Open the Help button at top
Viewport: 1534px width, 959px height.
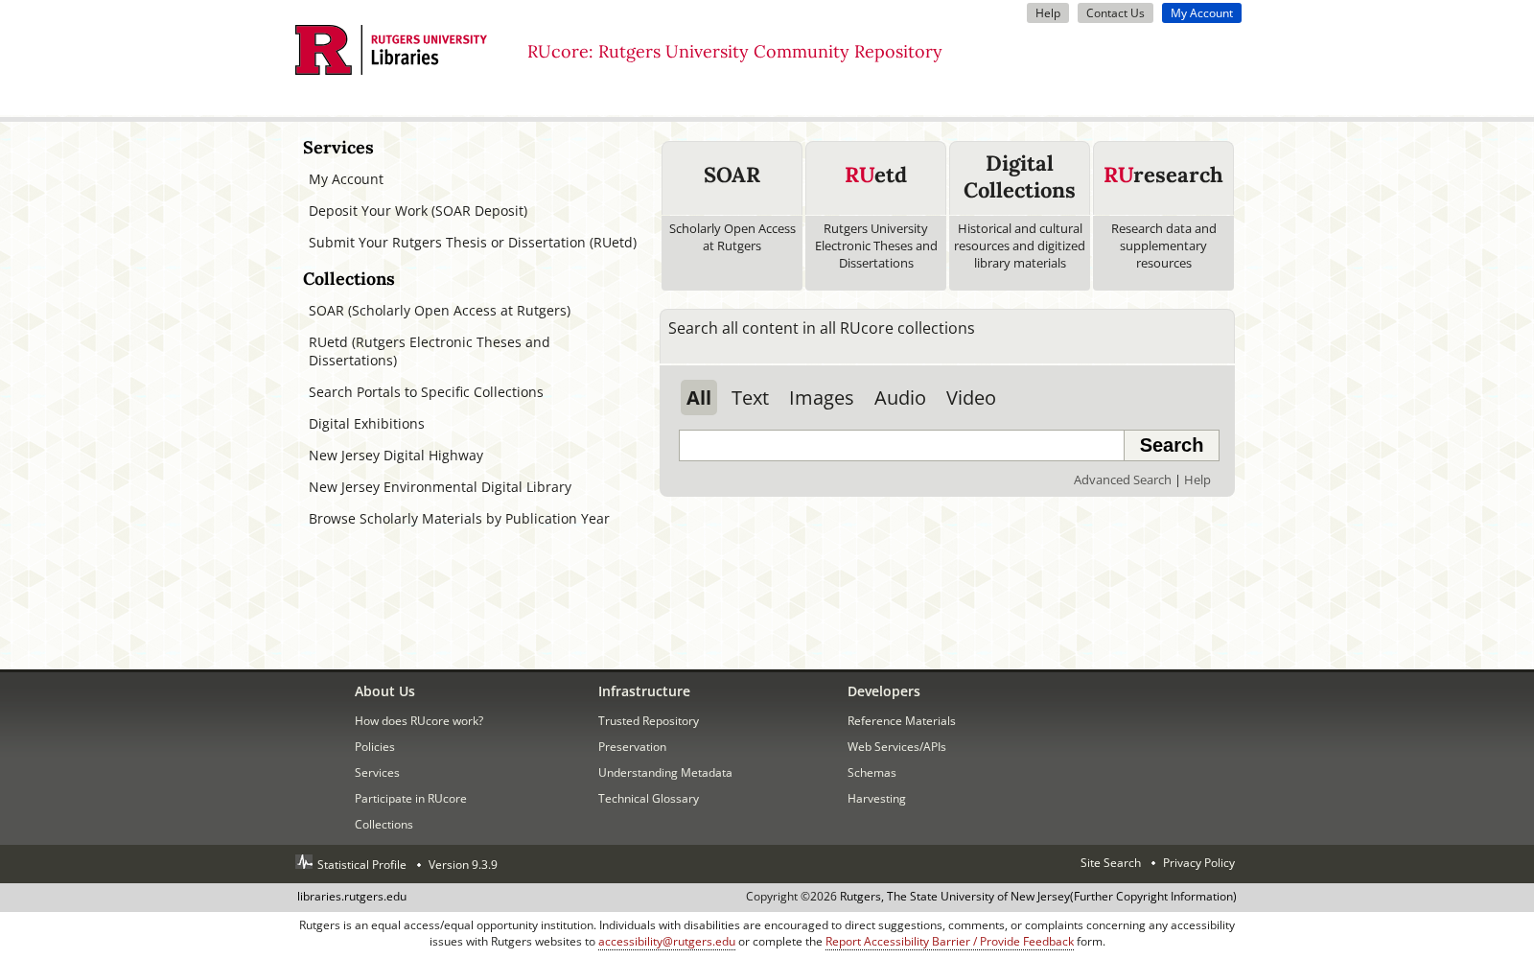point(1047,13)
